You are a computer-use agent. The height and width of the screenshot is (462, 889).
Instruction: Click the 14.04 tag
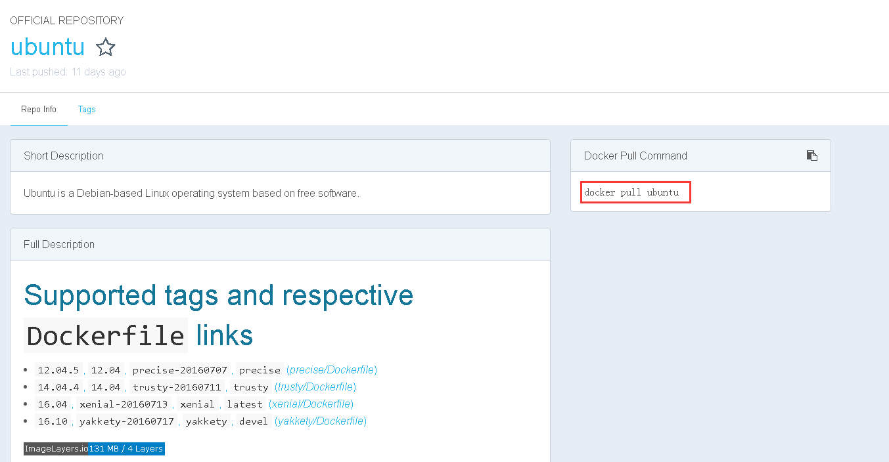(106, 387)
